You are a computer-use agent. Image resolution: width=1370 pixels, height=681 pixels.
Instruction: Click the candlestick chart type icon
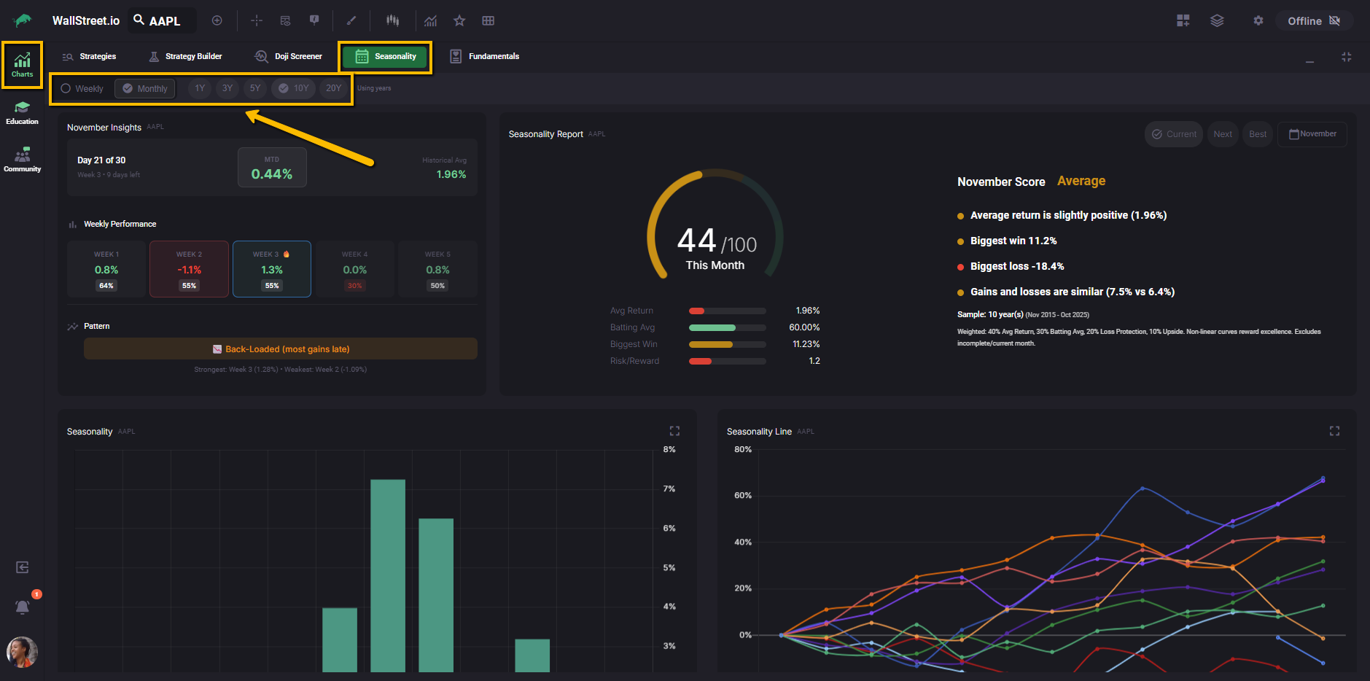(392, 20)
